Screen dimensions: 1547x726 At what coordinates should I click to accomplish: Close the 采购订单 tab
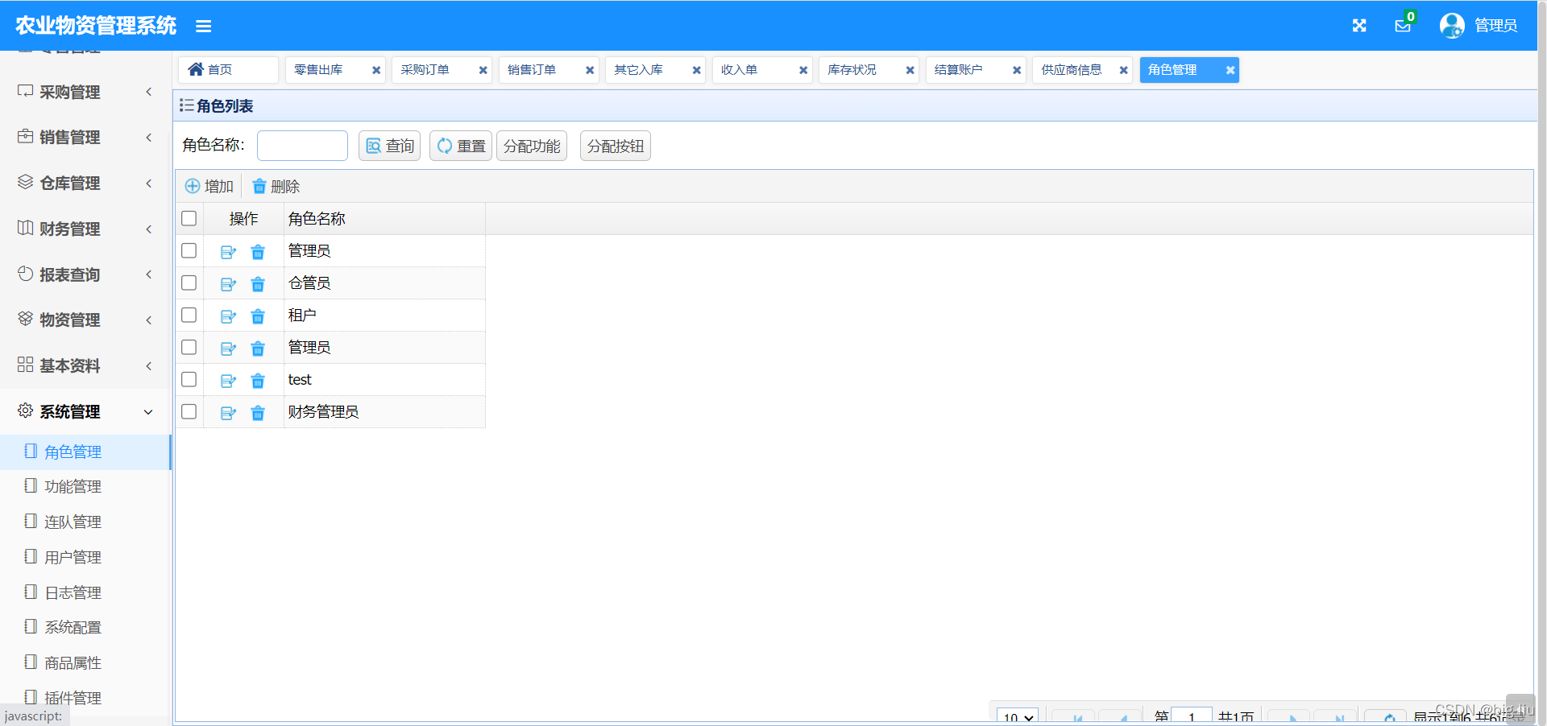tap(483, 70)
